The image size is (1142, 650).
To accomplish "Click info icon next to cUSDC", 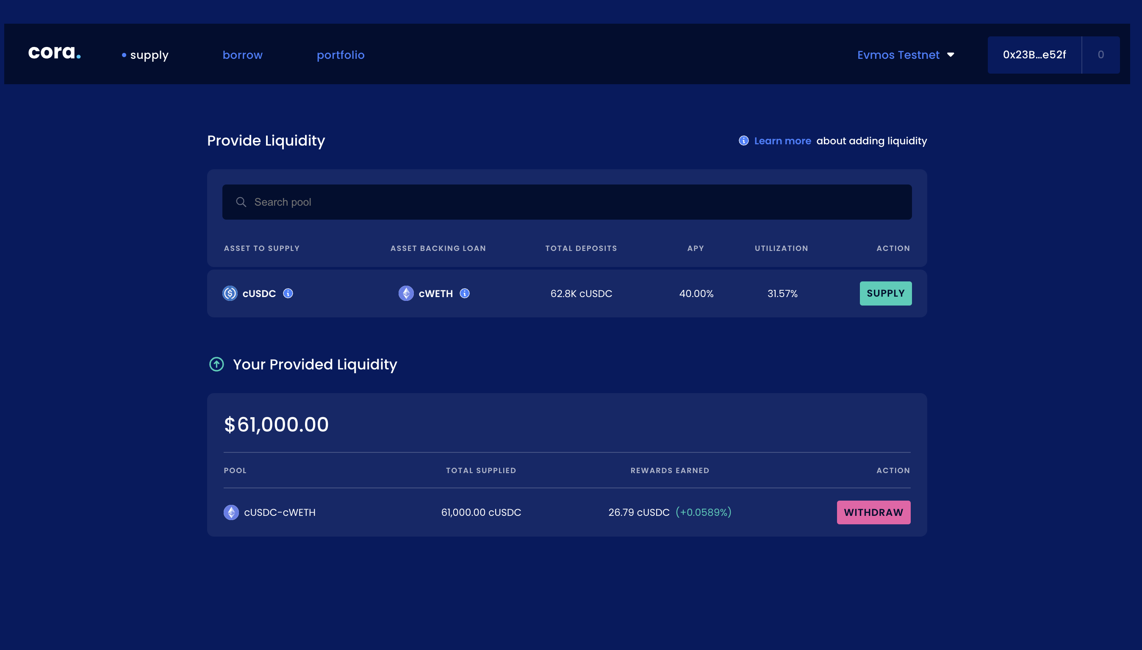I will 288,293.
